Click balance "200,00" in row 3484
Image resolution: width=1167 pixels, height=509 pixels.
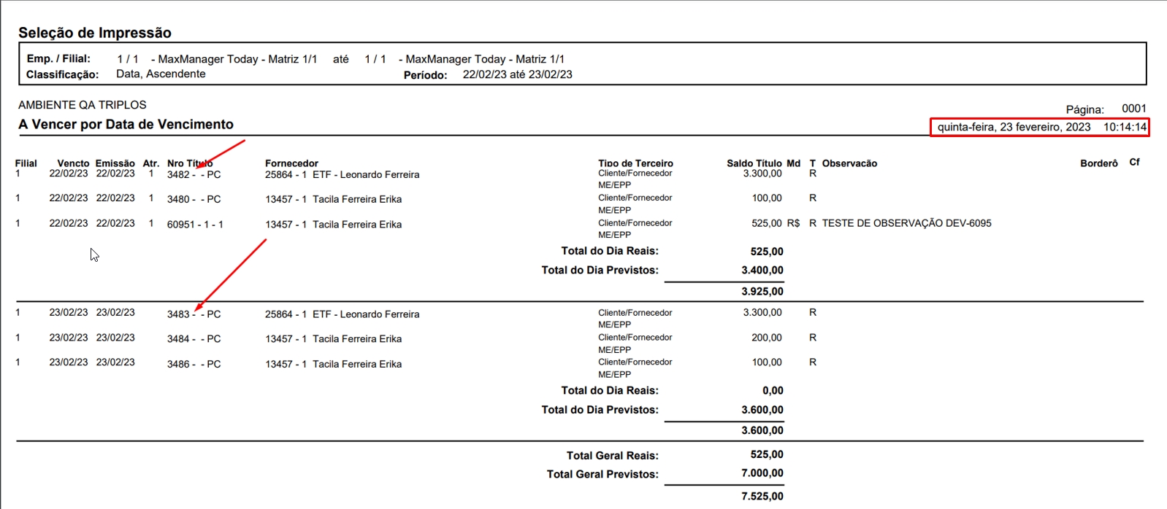tap(767, 338)
